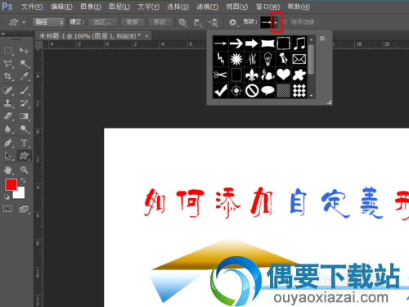Click the shape picker scrollbar thumb

coord(312,60)
